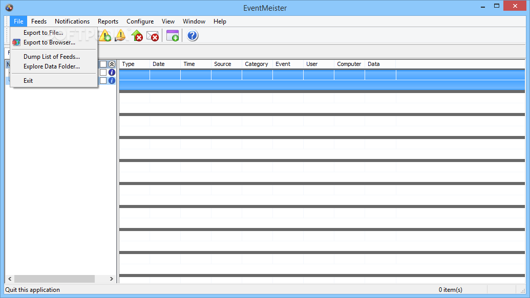
Task: Tick the checkbox in the second feed row
Action: (103, 81)
